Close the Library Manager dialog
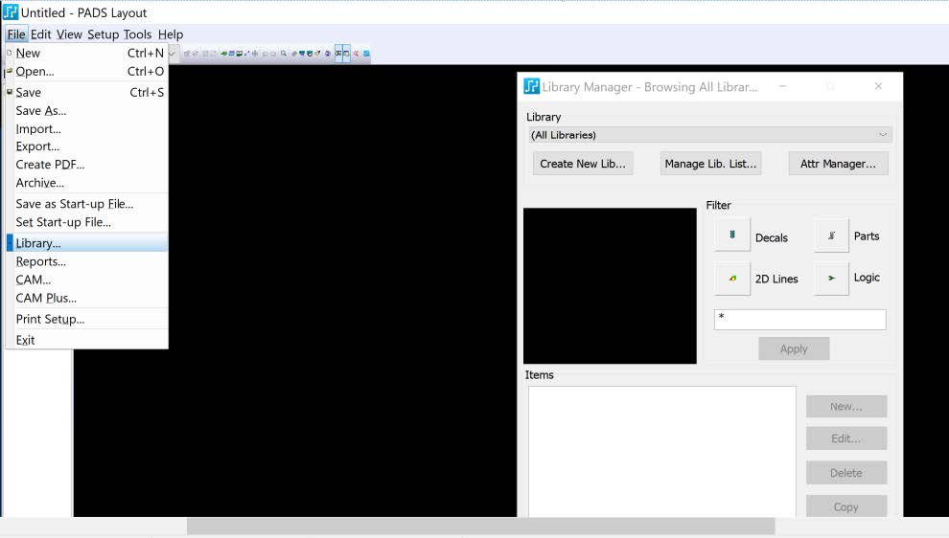Screen dimensions: 949x538 878,86
